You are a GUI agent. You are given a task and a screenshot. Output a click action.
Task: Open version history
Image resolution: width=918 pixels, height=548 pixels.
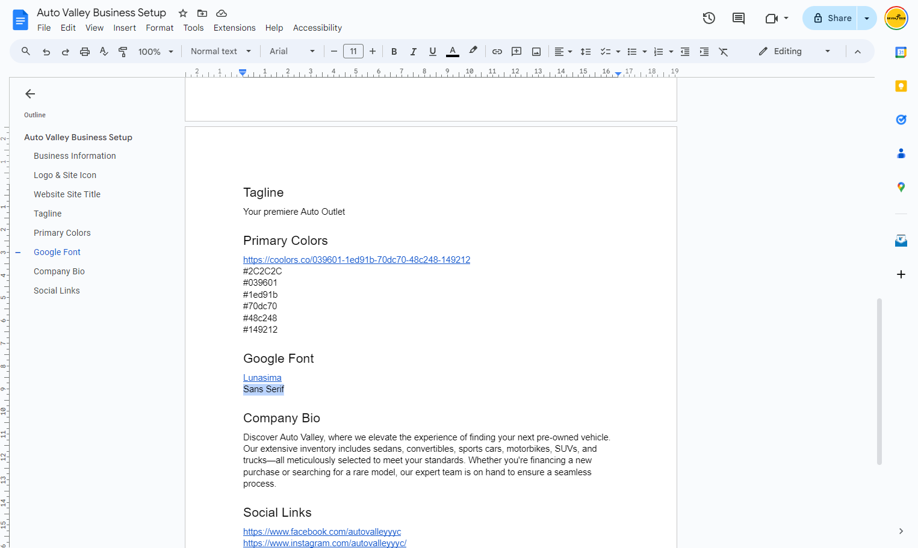click(709, 18)
